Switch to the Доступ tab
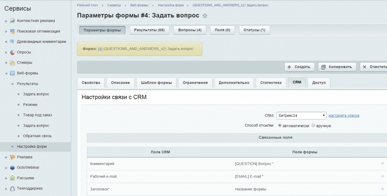Screen dimensions: 387x196 (x=319, y=83)
